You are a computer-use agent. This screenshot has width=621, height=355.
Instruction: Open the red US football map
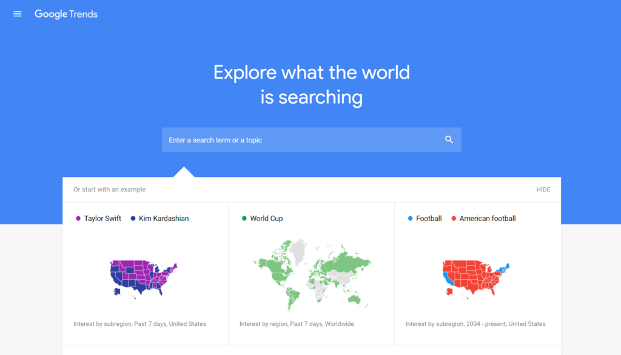coord(477,277)
